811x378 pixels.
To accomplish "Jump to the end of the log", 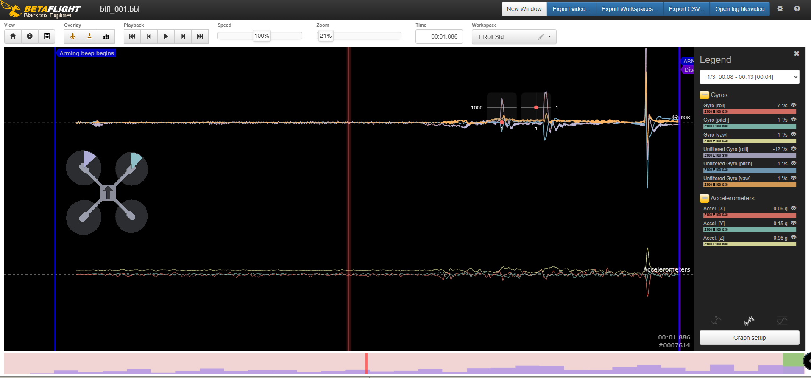I will tap(200, 36).
